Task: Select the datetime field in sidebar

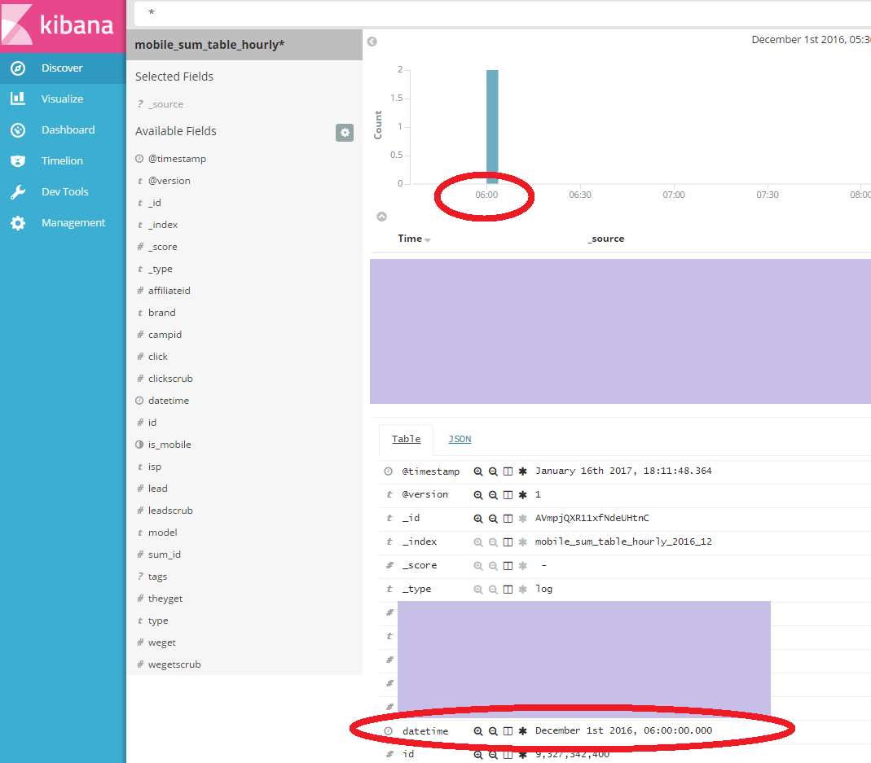Action: point(169,401)
